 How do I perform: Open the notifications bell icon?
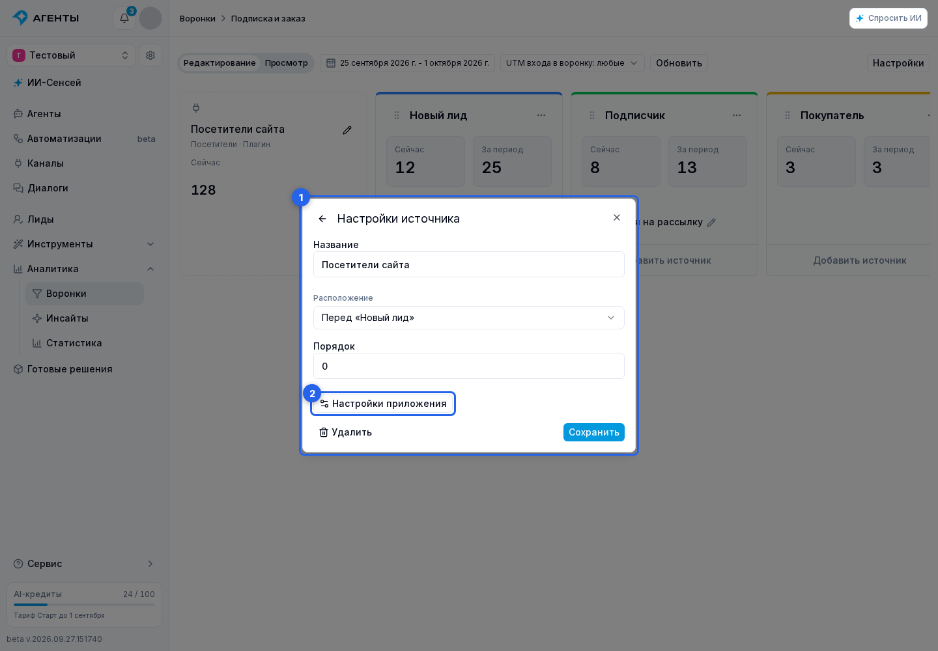pos(124,18)
